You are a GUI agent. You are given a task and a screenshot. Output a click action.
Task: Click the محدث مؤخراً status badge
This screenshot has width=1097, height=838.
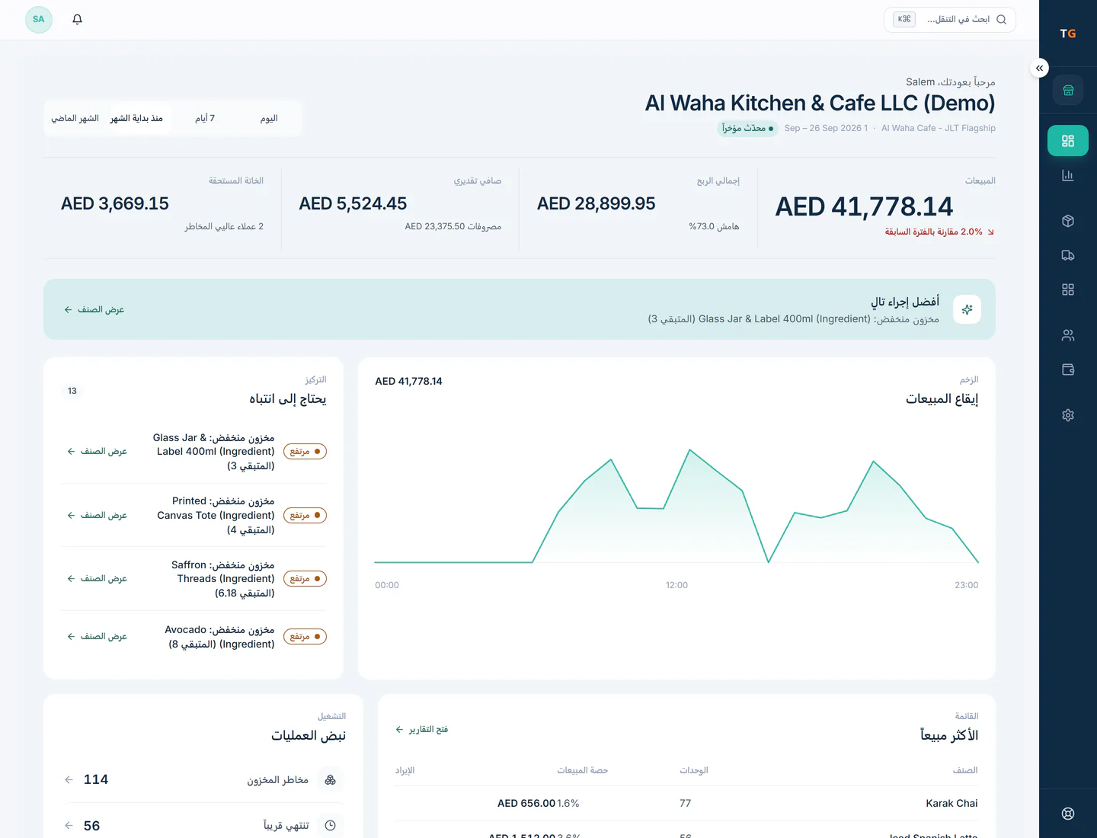click(748, 128)
